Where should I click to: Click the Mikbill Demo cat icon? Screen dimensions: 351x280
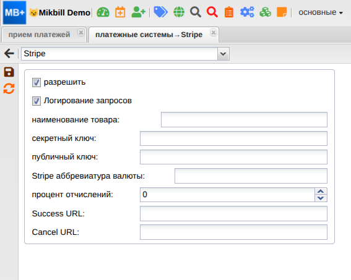(x=33, y=12)
